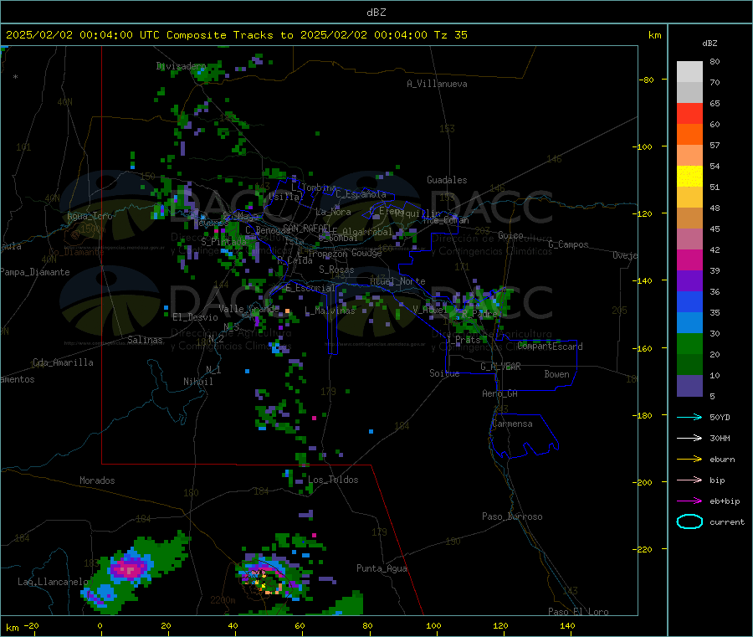The height and width of the screenshot is (637, 753).
Task: Click the 'Paso_Barroso' map label
Action: click(x=512, y=516)
